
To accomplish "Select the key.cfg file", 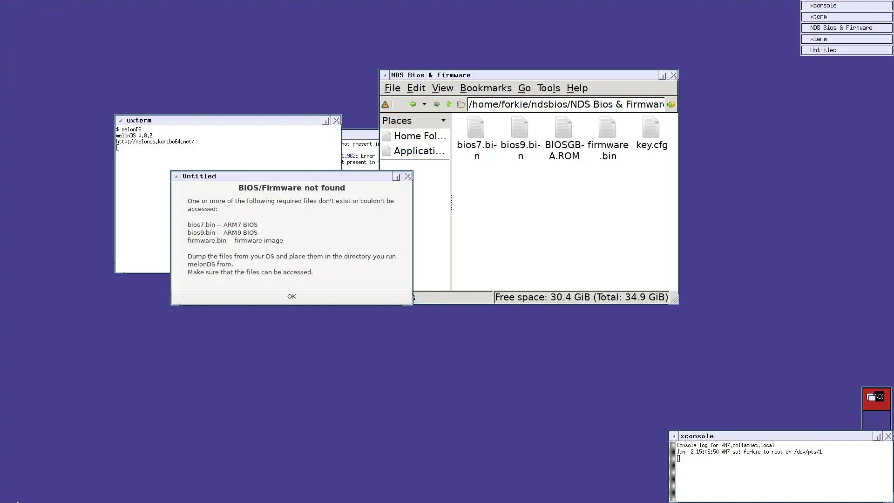I will pyautogui.click(x=651, y=128).
